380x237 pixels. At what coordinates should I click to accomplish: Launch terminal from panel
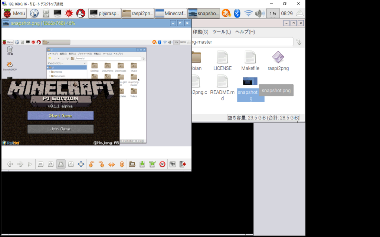(x=58, y=13)
